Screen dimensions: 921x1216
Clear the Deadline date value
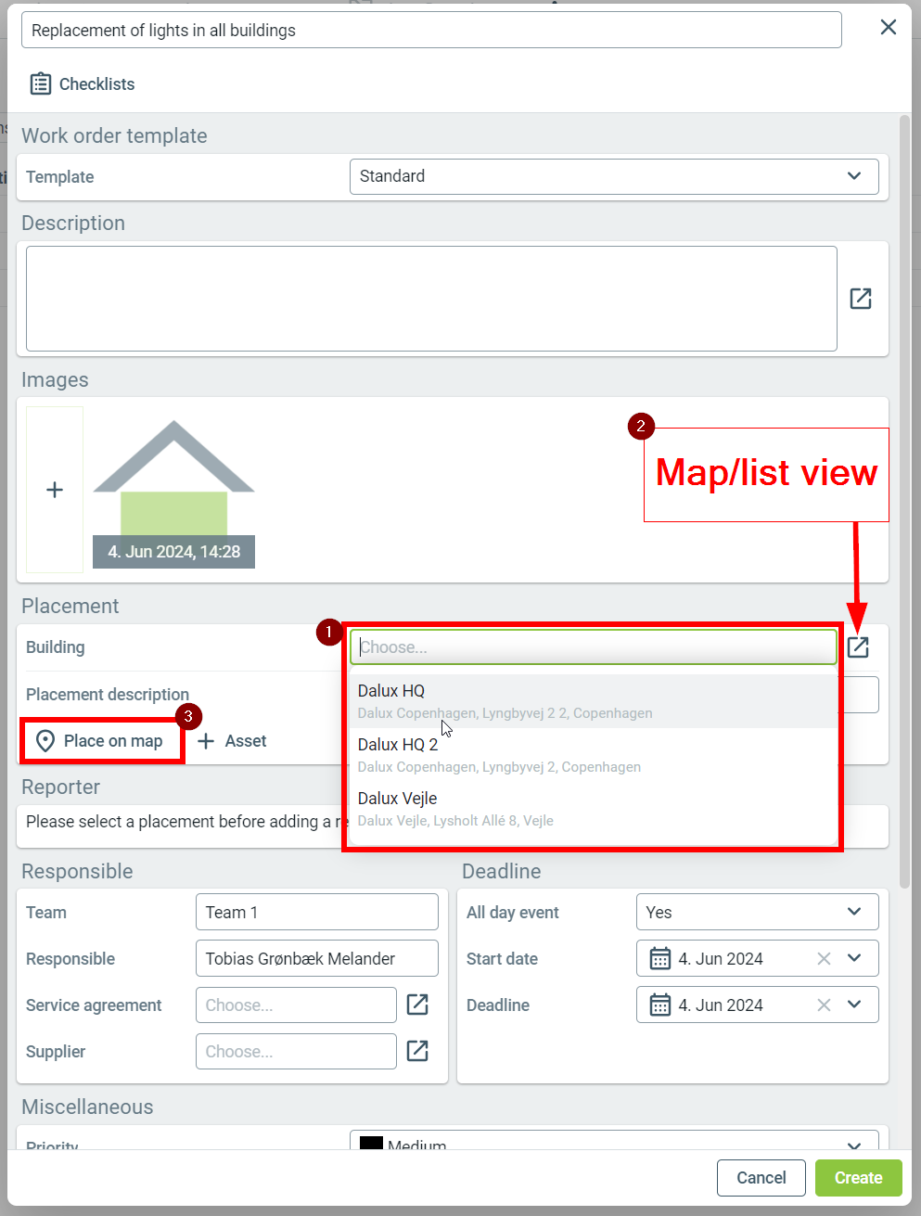click(x=824, y=1005)
